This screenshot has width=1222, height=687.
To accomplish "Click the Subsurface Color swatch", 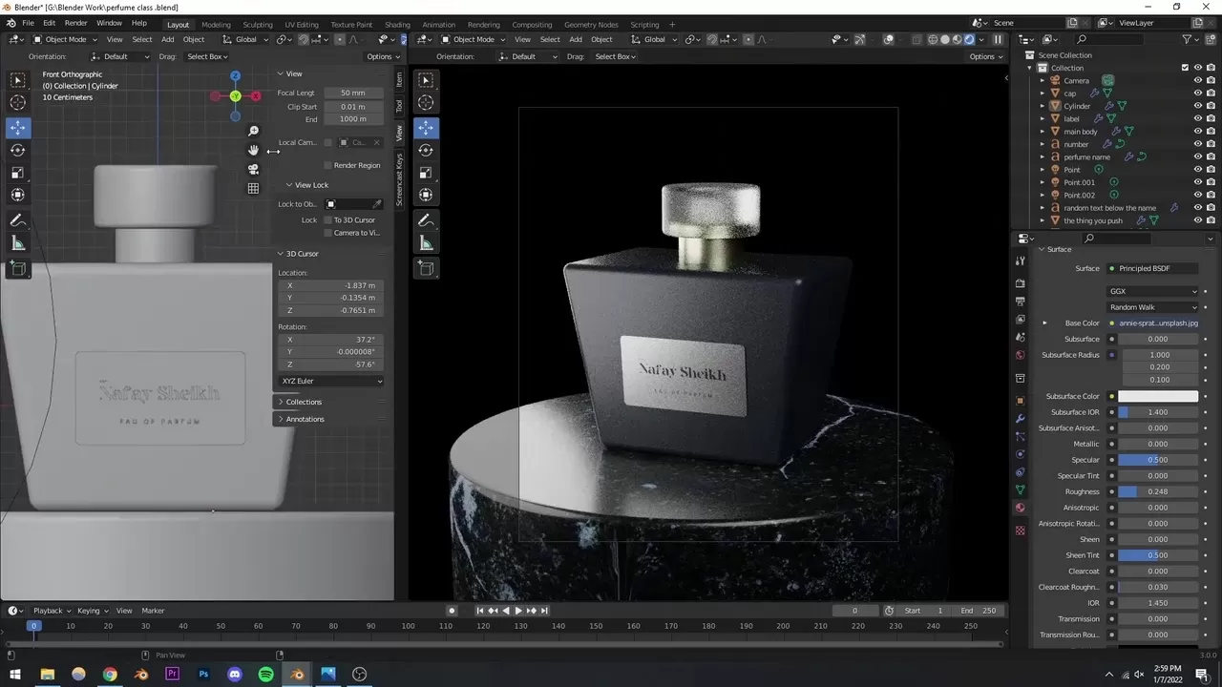I will click(1156, 396).
